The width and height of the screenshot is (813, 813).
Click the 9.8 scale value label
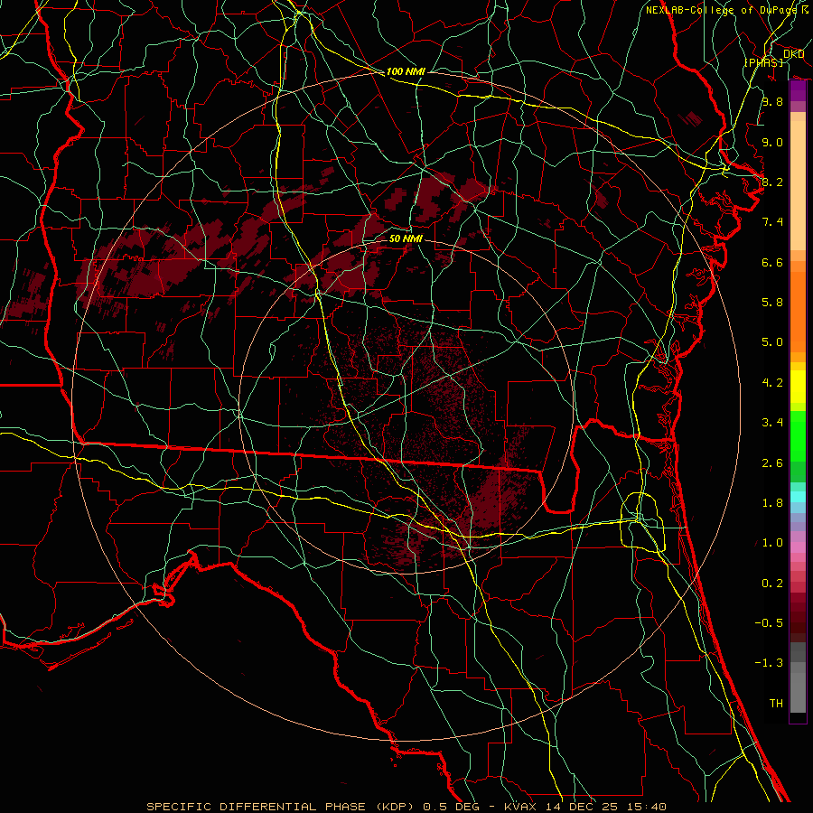tap(771, 102)
